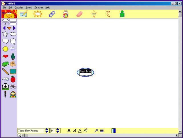The height and width of the screenshot is (138, 183).
Task: Pick the green frog symbol
Action: pos(5,64)
